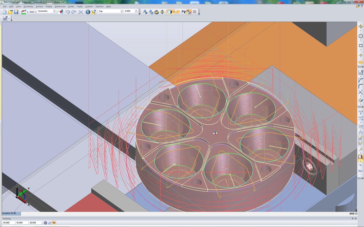Click the trim X icon in right toolbar
The width and height of the screenshot is (364, 227).
click(x=361, y=92)
